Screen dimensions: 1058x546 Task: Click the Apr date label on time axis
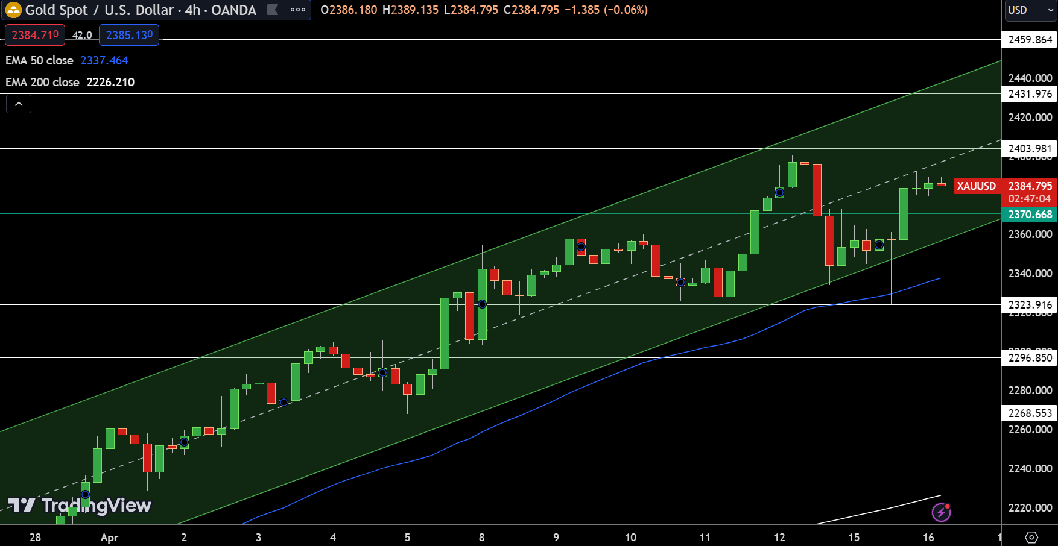coord(109,537)
